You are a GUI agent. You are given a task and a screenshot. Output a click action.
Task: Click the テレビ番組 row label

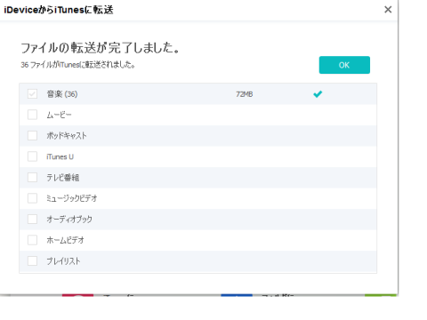click(63, 178)
